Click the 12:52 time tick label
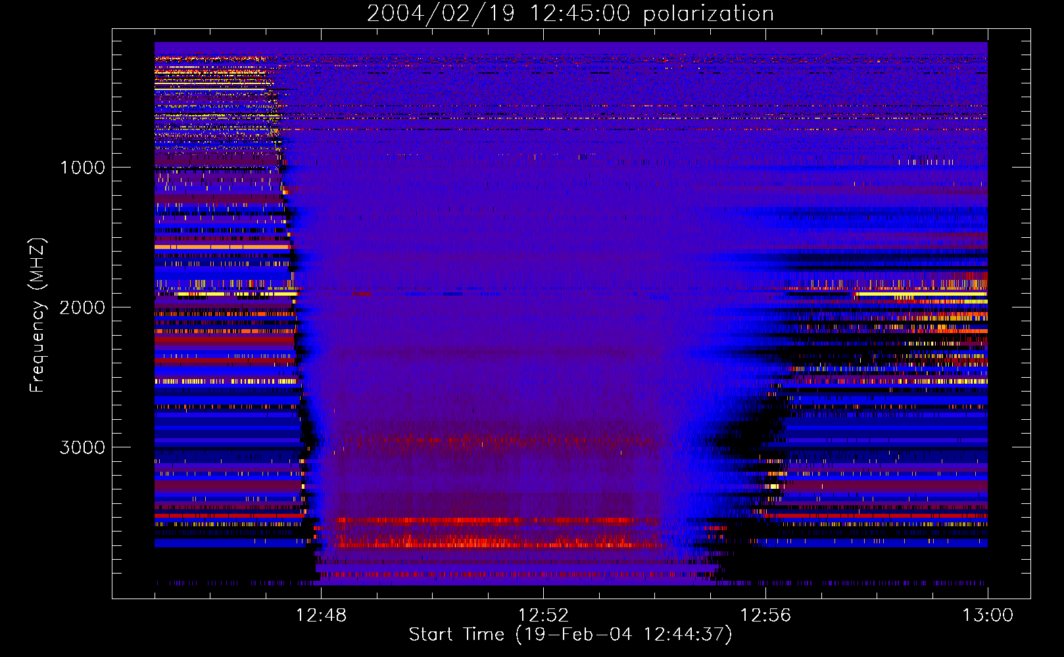Screen dimensions: 1064x657 point(543,616)
